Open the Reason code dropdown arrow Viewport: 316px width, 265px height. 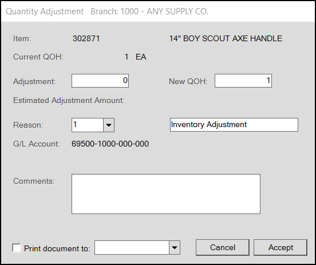pyautogui.click(x=109, y=125)
